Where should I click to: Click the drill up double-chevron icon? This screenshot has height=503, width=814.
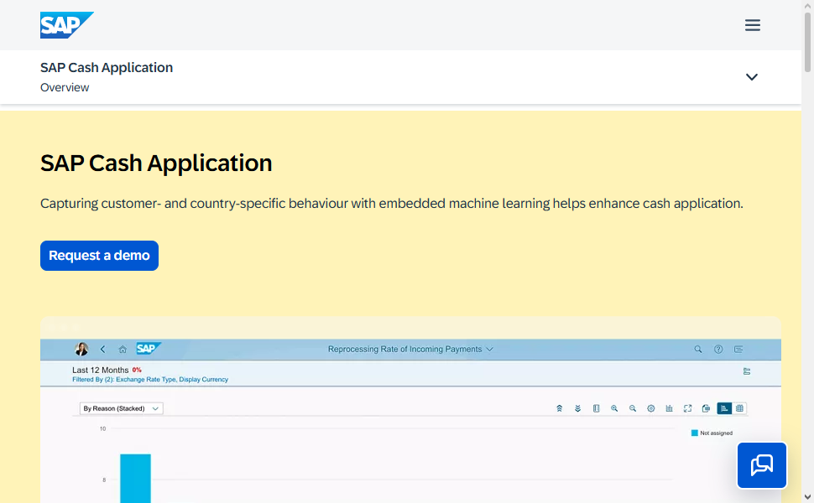[559, 408]
